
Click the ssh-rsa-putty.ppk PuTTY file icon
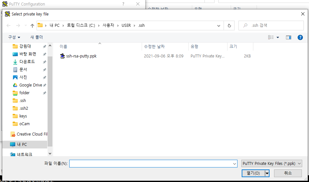[62, 56]
